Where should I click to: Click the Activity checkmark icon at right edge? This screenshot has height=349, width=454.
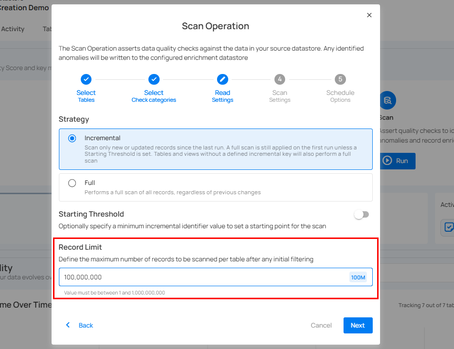pyautogui.click(x=448, y=227)
